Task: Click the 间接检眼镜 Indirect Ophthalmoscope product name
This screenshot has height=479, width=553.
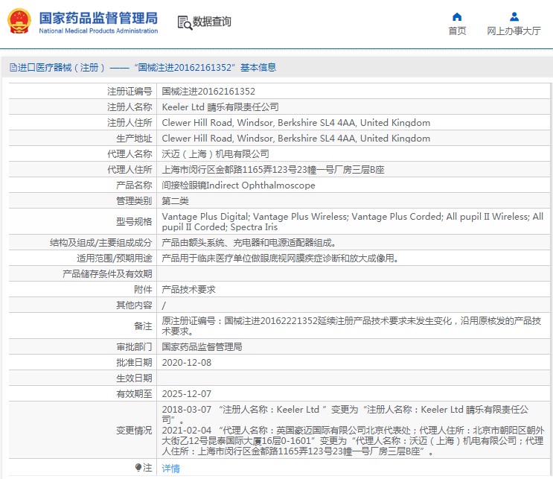Action: pos(238,185)
